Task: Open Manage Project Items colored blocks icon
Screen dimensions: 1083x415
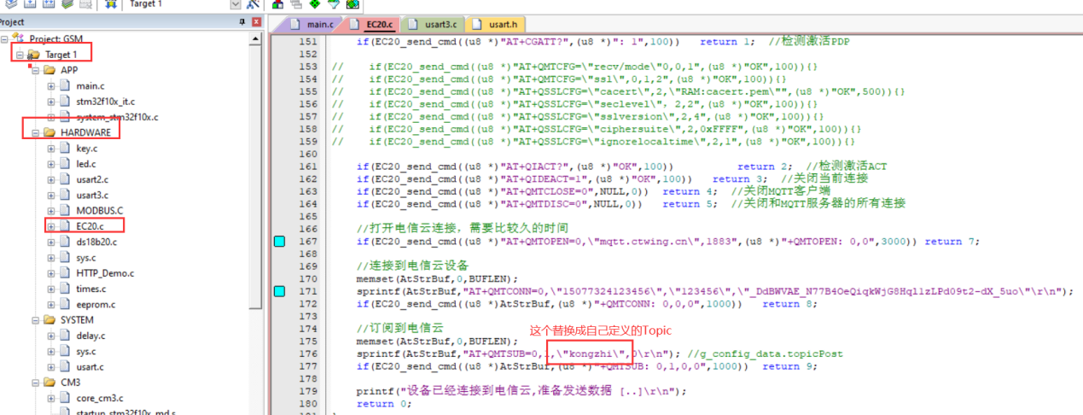Action: point(277,4)
